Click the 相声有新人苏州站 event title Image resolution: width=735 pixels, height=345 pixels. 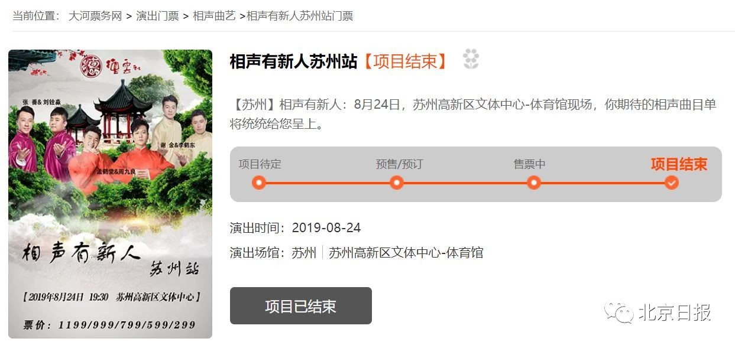pyautogui.click(x=294, y=61)
